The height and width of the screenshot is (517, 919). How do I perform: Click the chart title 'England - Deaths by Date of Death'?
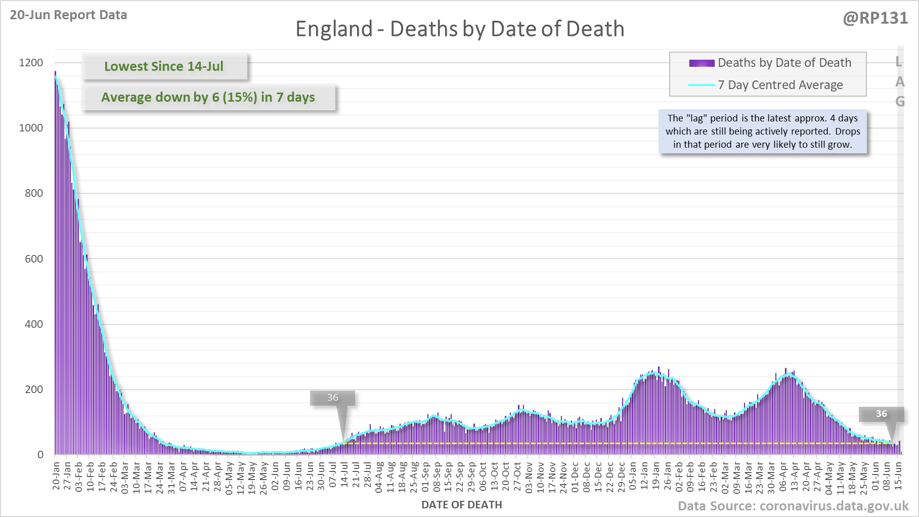coord(459,29)
